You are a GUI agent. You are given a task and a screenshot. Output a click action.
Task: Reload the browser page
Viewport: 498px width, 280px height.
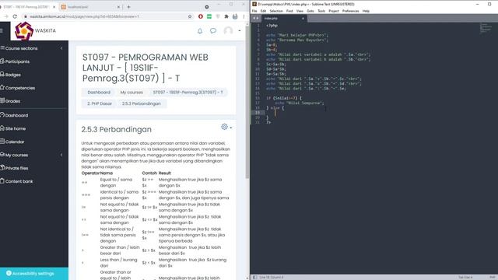[15, 16]
